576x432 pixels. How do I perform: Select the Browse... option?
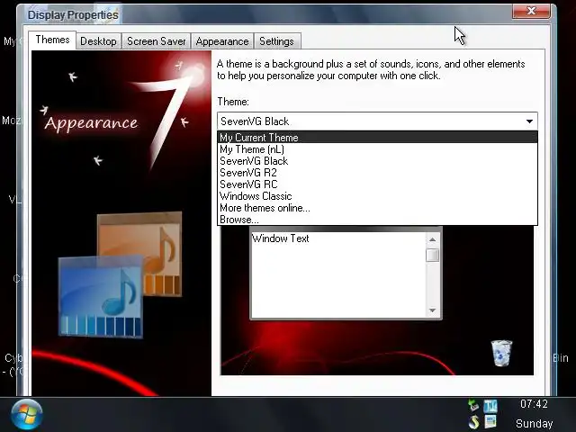click(377, 220)
